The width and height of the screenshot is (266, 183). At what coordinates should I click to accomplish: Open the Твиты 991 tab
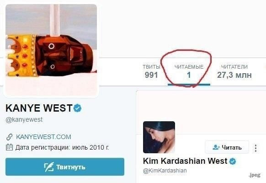151,72
